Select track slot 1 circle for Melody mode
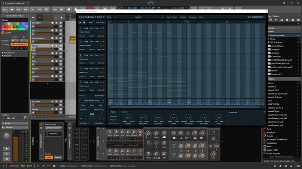Viewport: 302px width, 169px height. (x=81, y=28)
